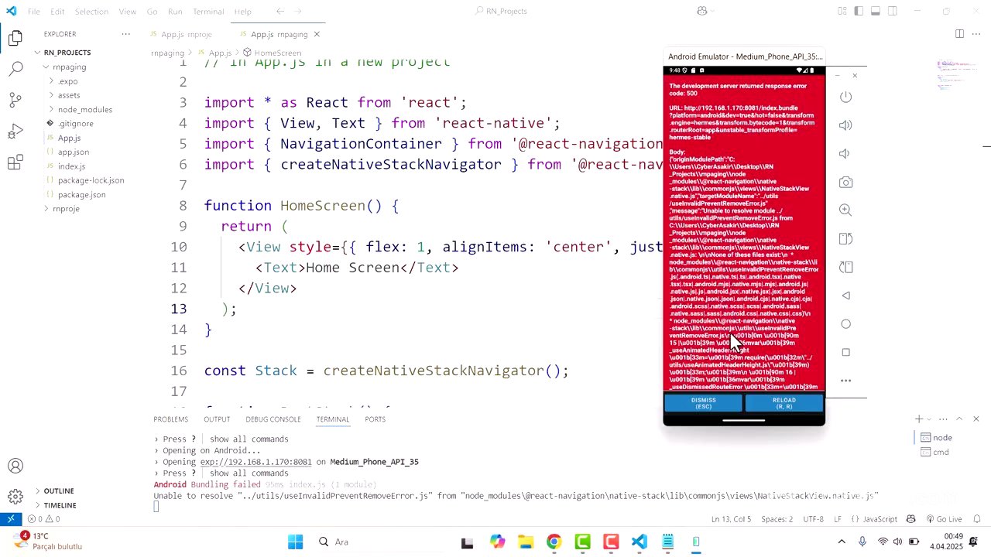Click the notifications bell in status bar
Image resolution: width=991 pixels, height=557 pixels.
[977, 519]
